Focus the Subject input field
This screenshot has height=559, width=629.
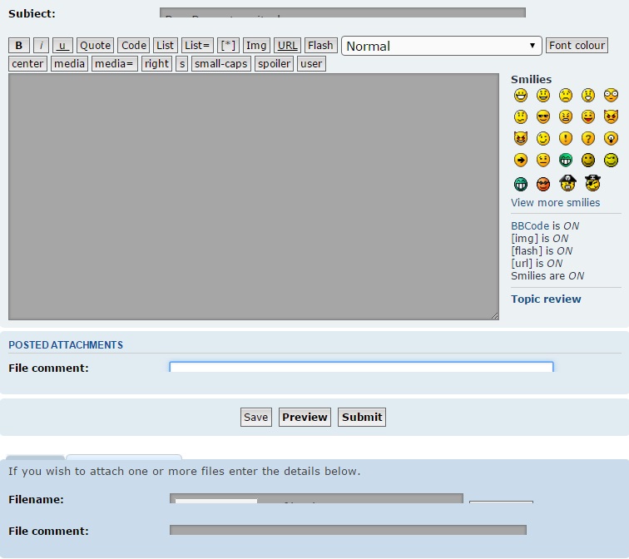click(x=343, y=12)
